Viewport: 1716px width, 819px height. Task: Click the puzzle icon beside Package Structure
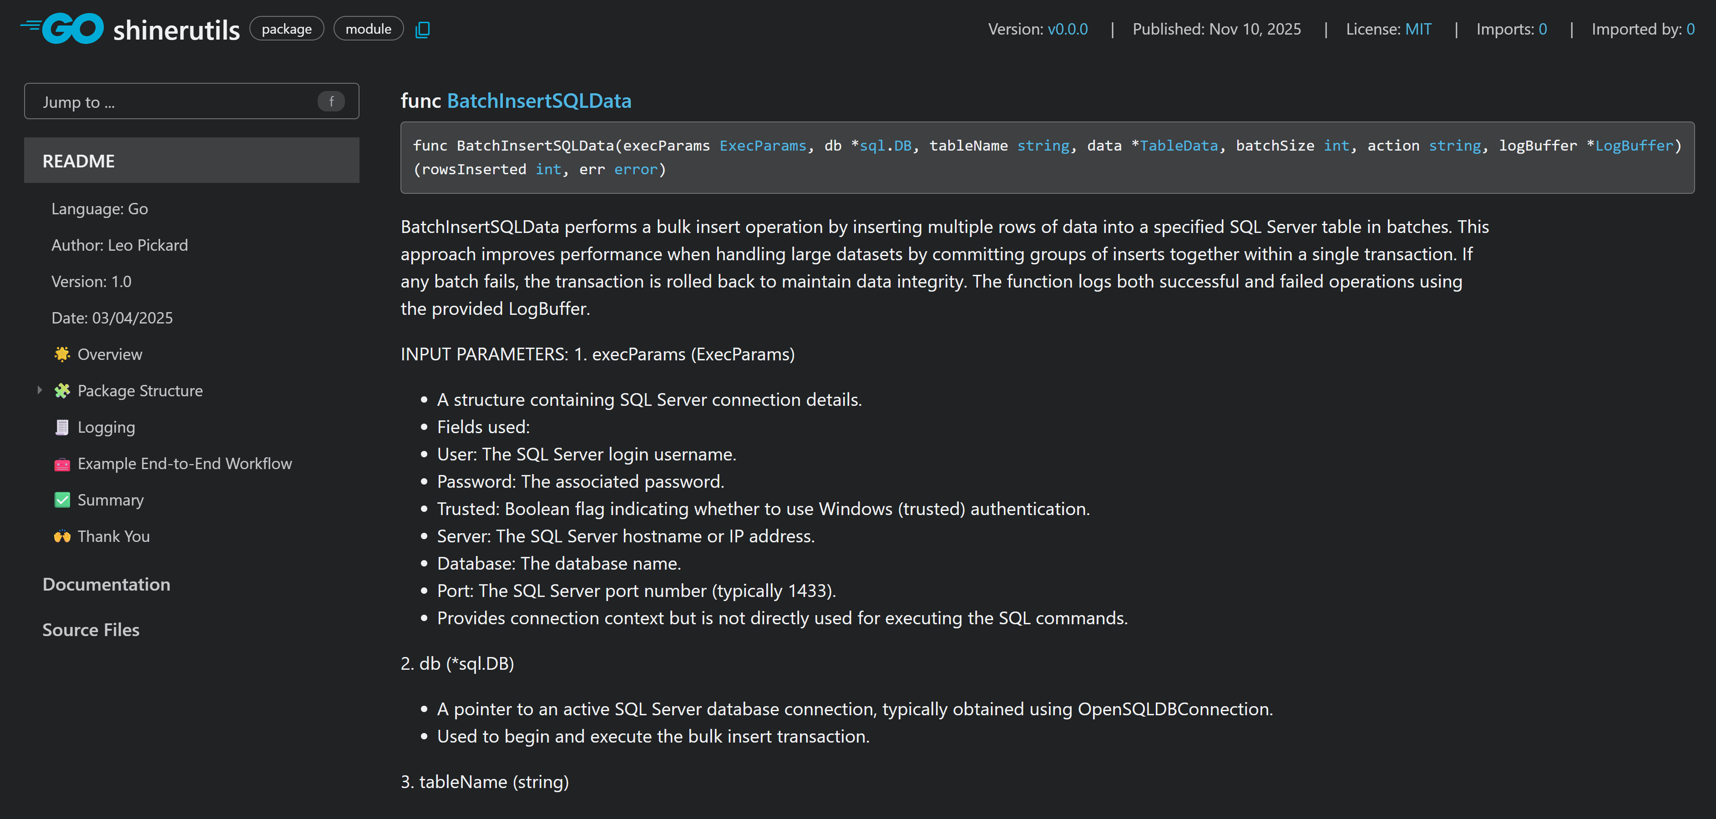tap(62, 391)
